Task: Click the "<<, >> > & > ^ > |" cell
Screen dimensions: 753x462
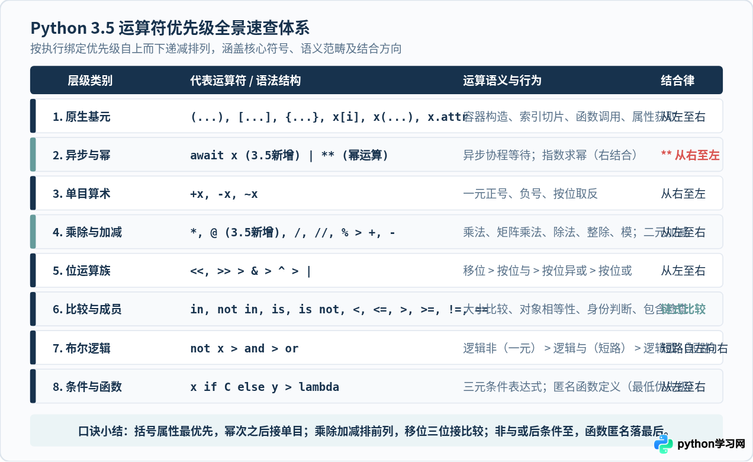Action: point(251,271)
